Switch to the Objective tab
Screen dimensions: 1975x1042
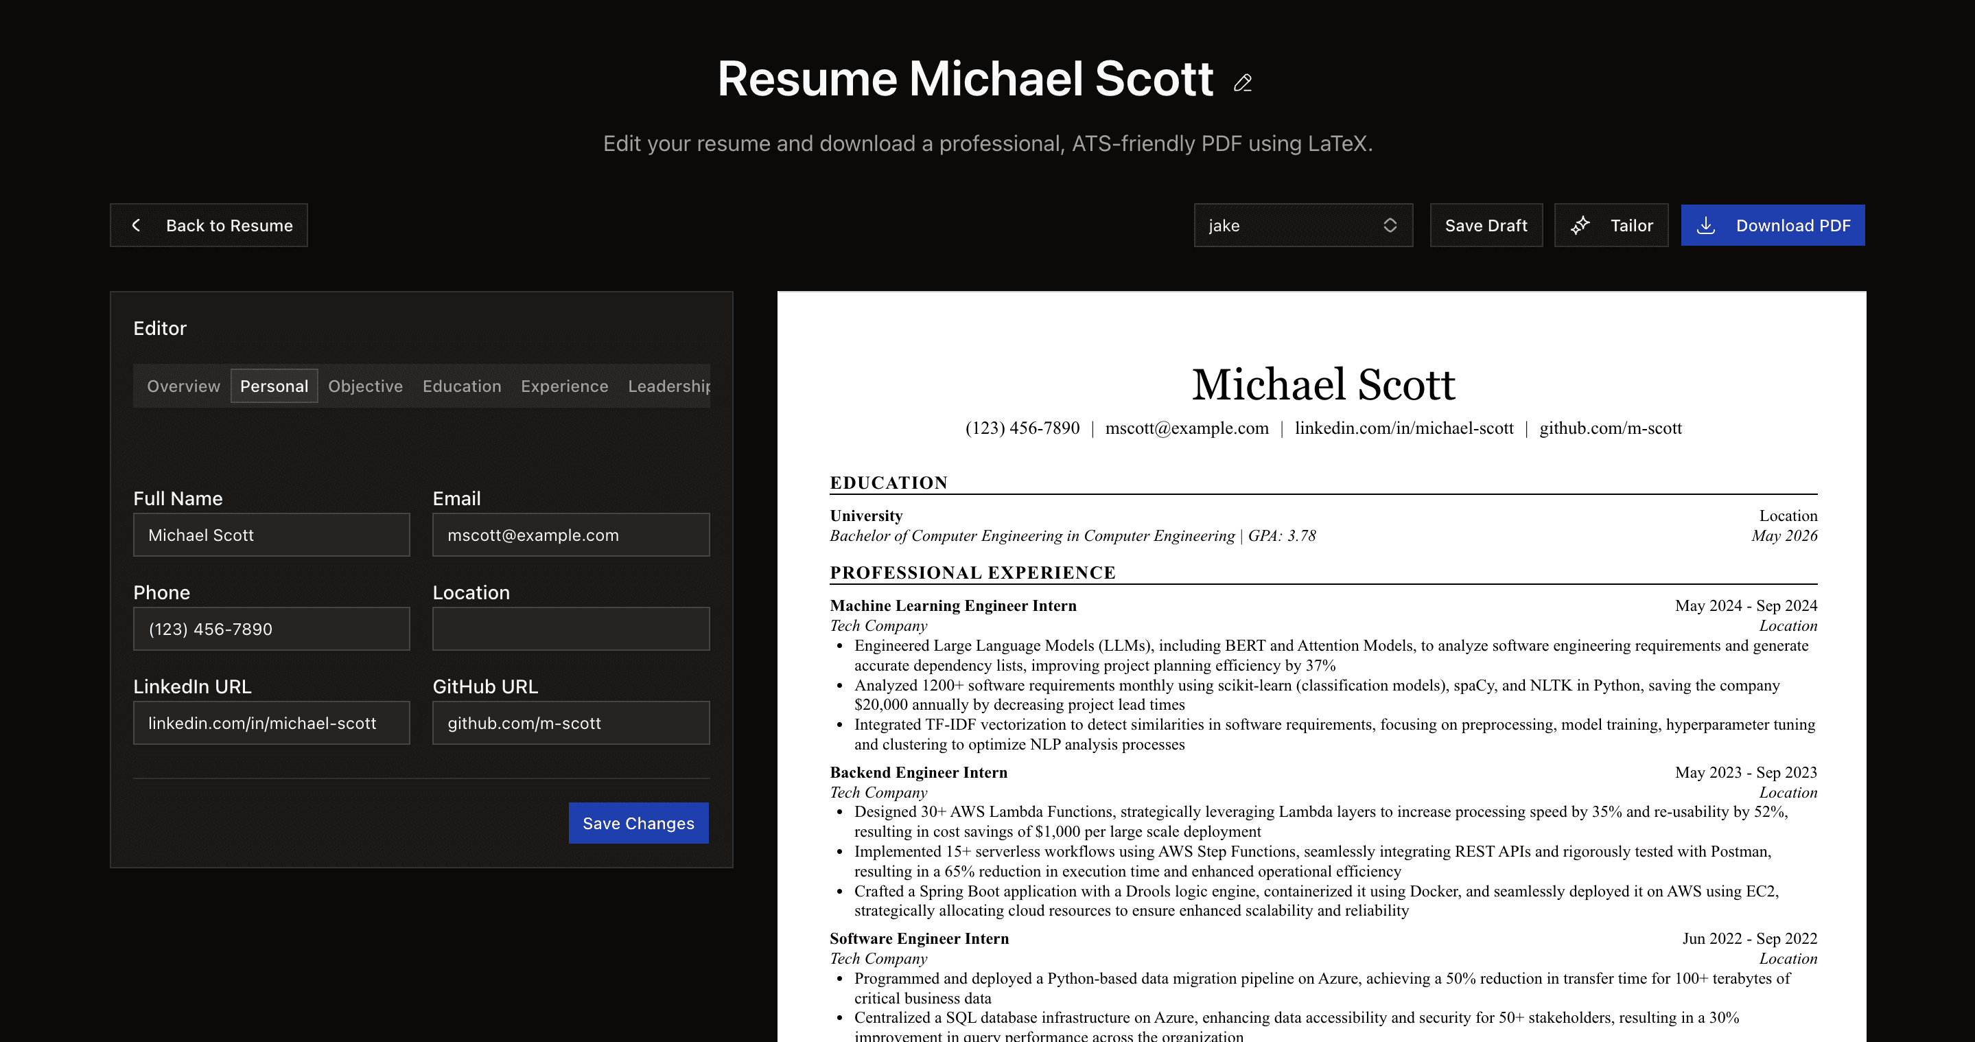point(365,386)
